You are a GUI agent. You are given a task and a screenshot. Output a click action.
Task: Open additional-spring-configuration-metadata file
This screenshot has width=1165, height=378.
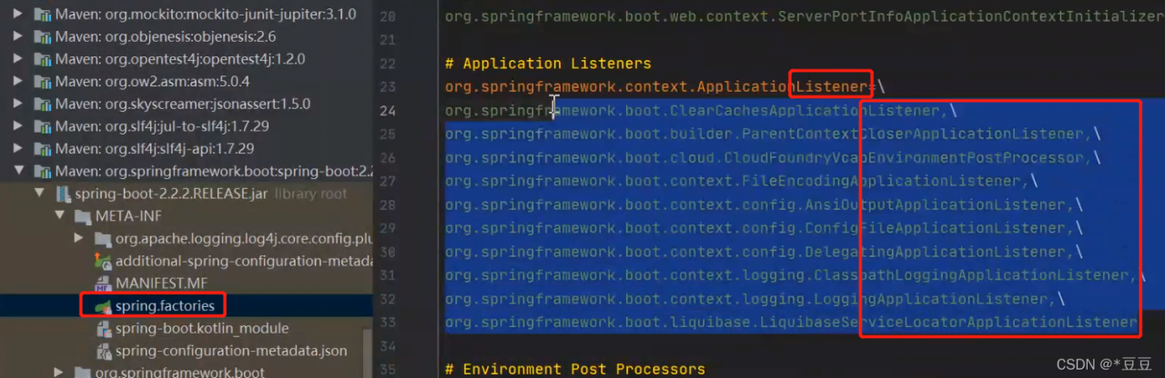tap(244, 261)
